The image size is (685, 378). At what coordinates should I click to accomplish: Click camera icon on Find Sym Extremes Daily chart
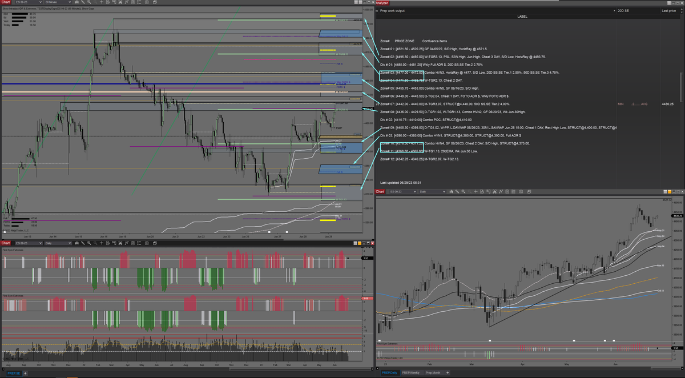(x=147, y=243)
